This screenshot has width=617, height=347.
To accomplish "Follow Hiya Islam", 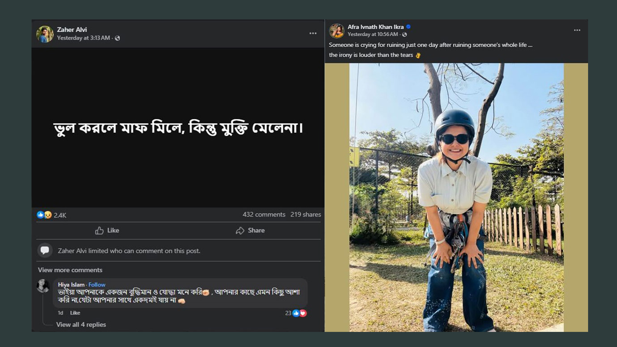I will click(x=97, y=285).
